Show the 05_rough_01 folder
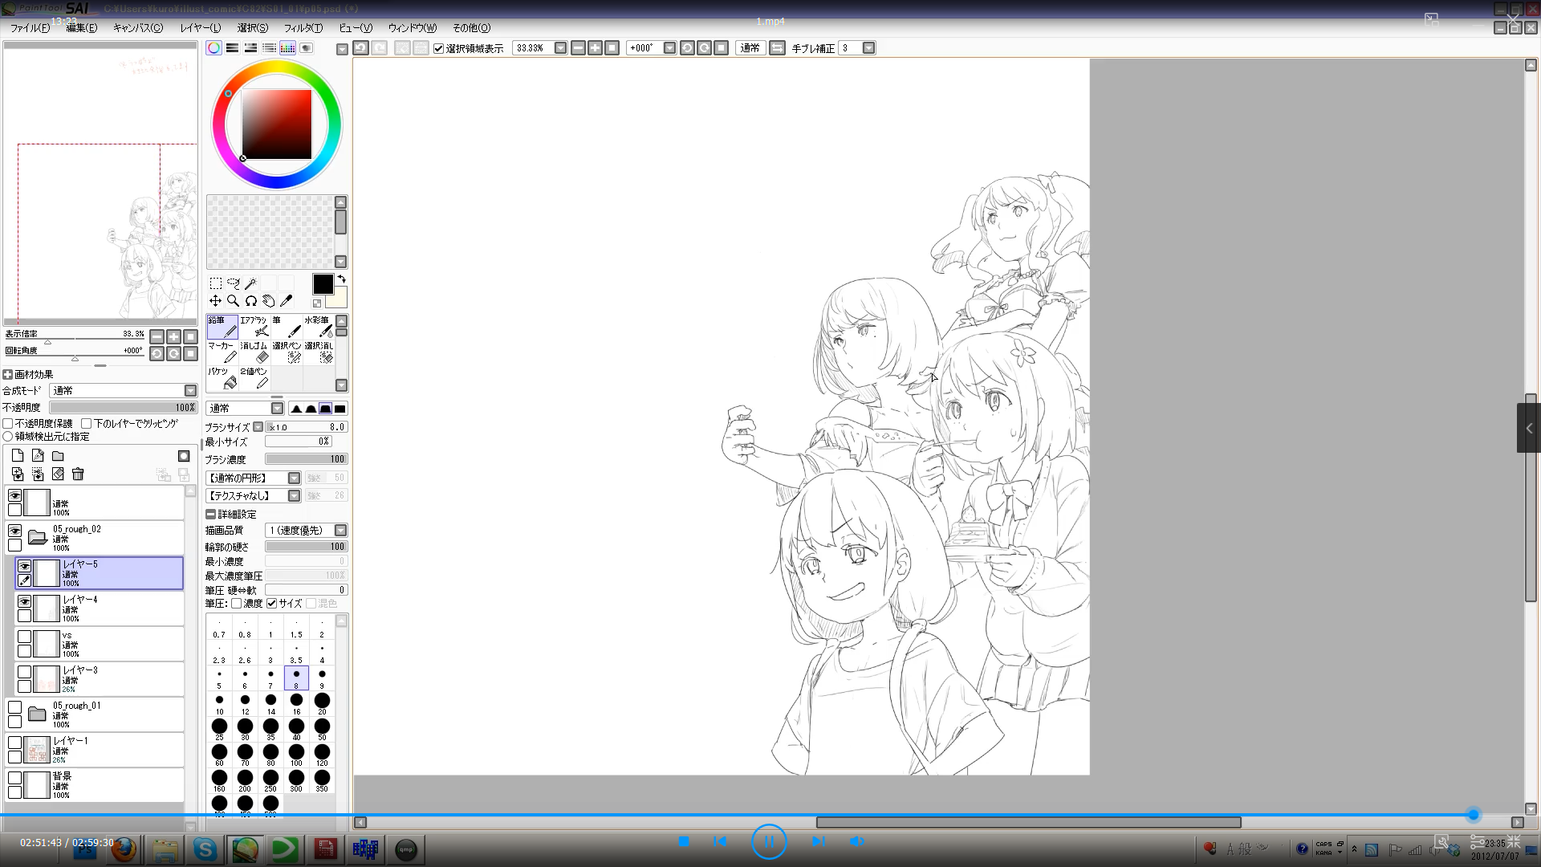This screenshot has height=867, width=1541. click(x=14, y=707)
